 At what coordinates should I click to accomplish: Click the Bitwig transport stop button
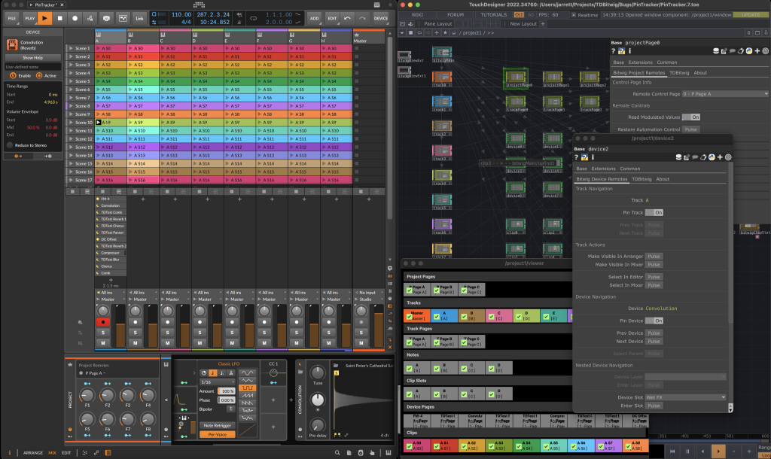pos(61,17)
